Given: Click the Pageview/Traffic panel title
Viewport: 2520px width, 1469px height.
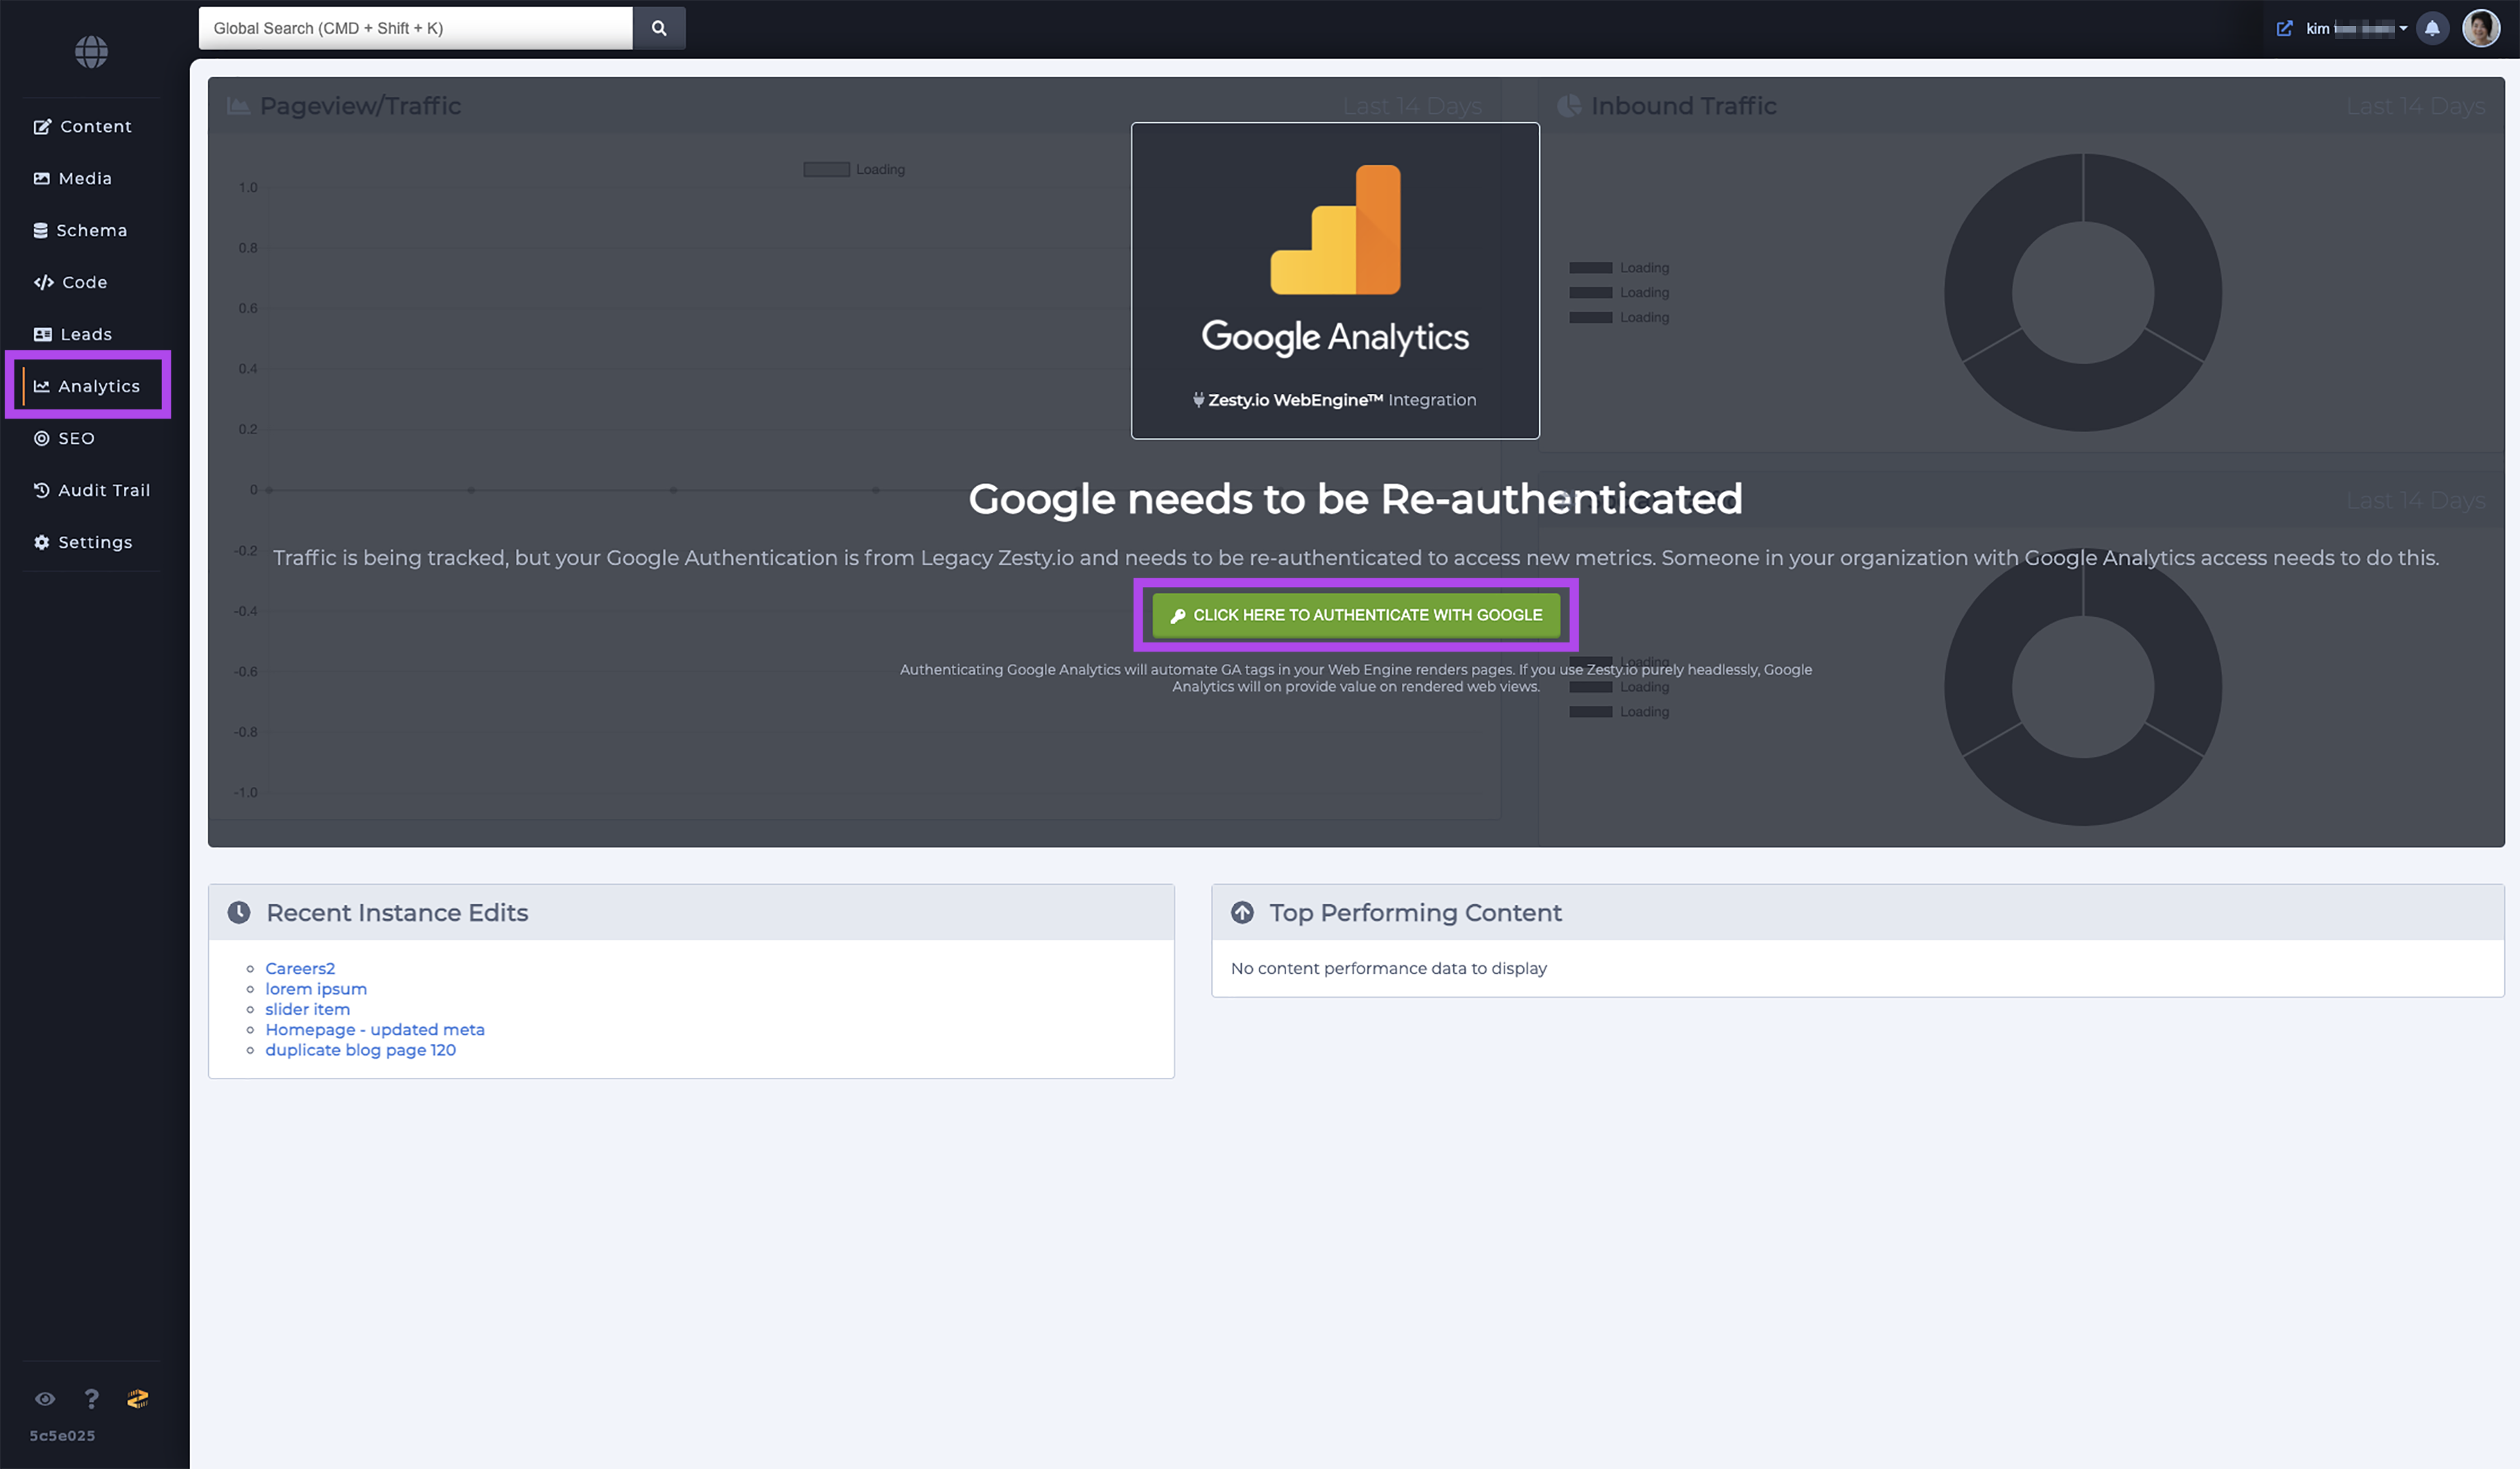Looking at the screenshot, I should tap(360, 106).
